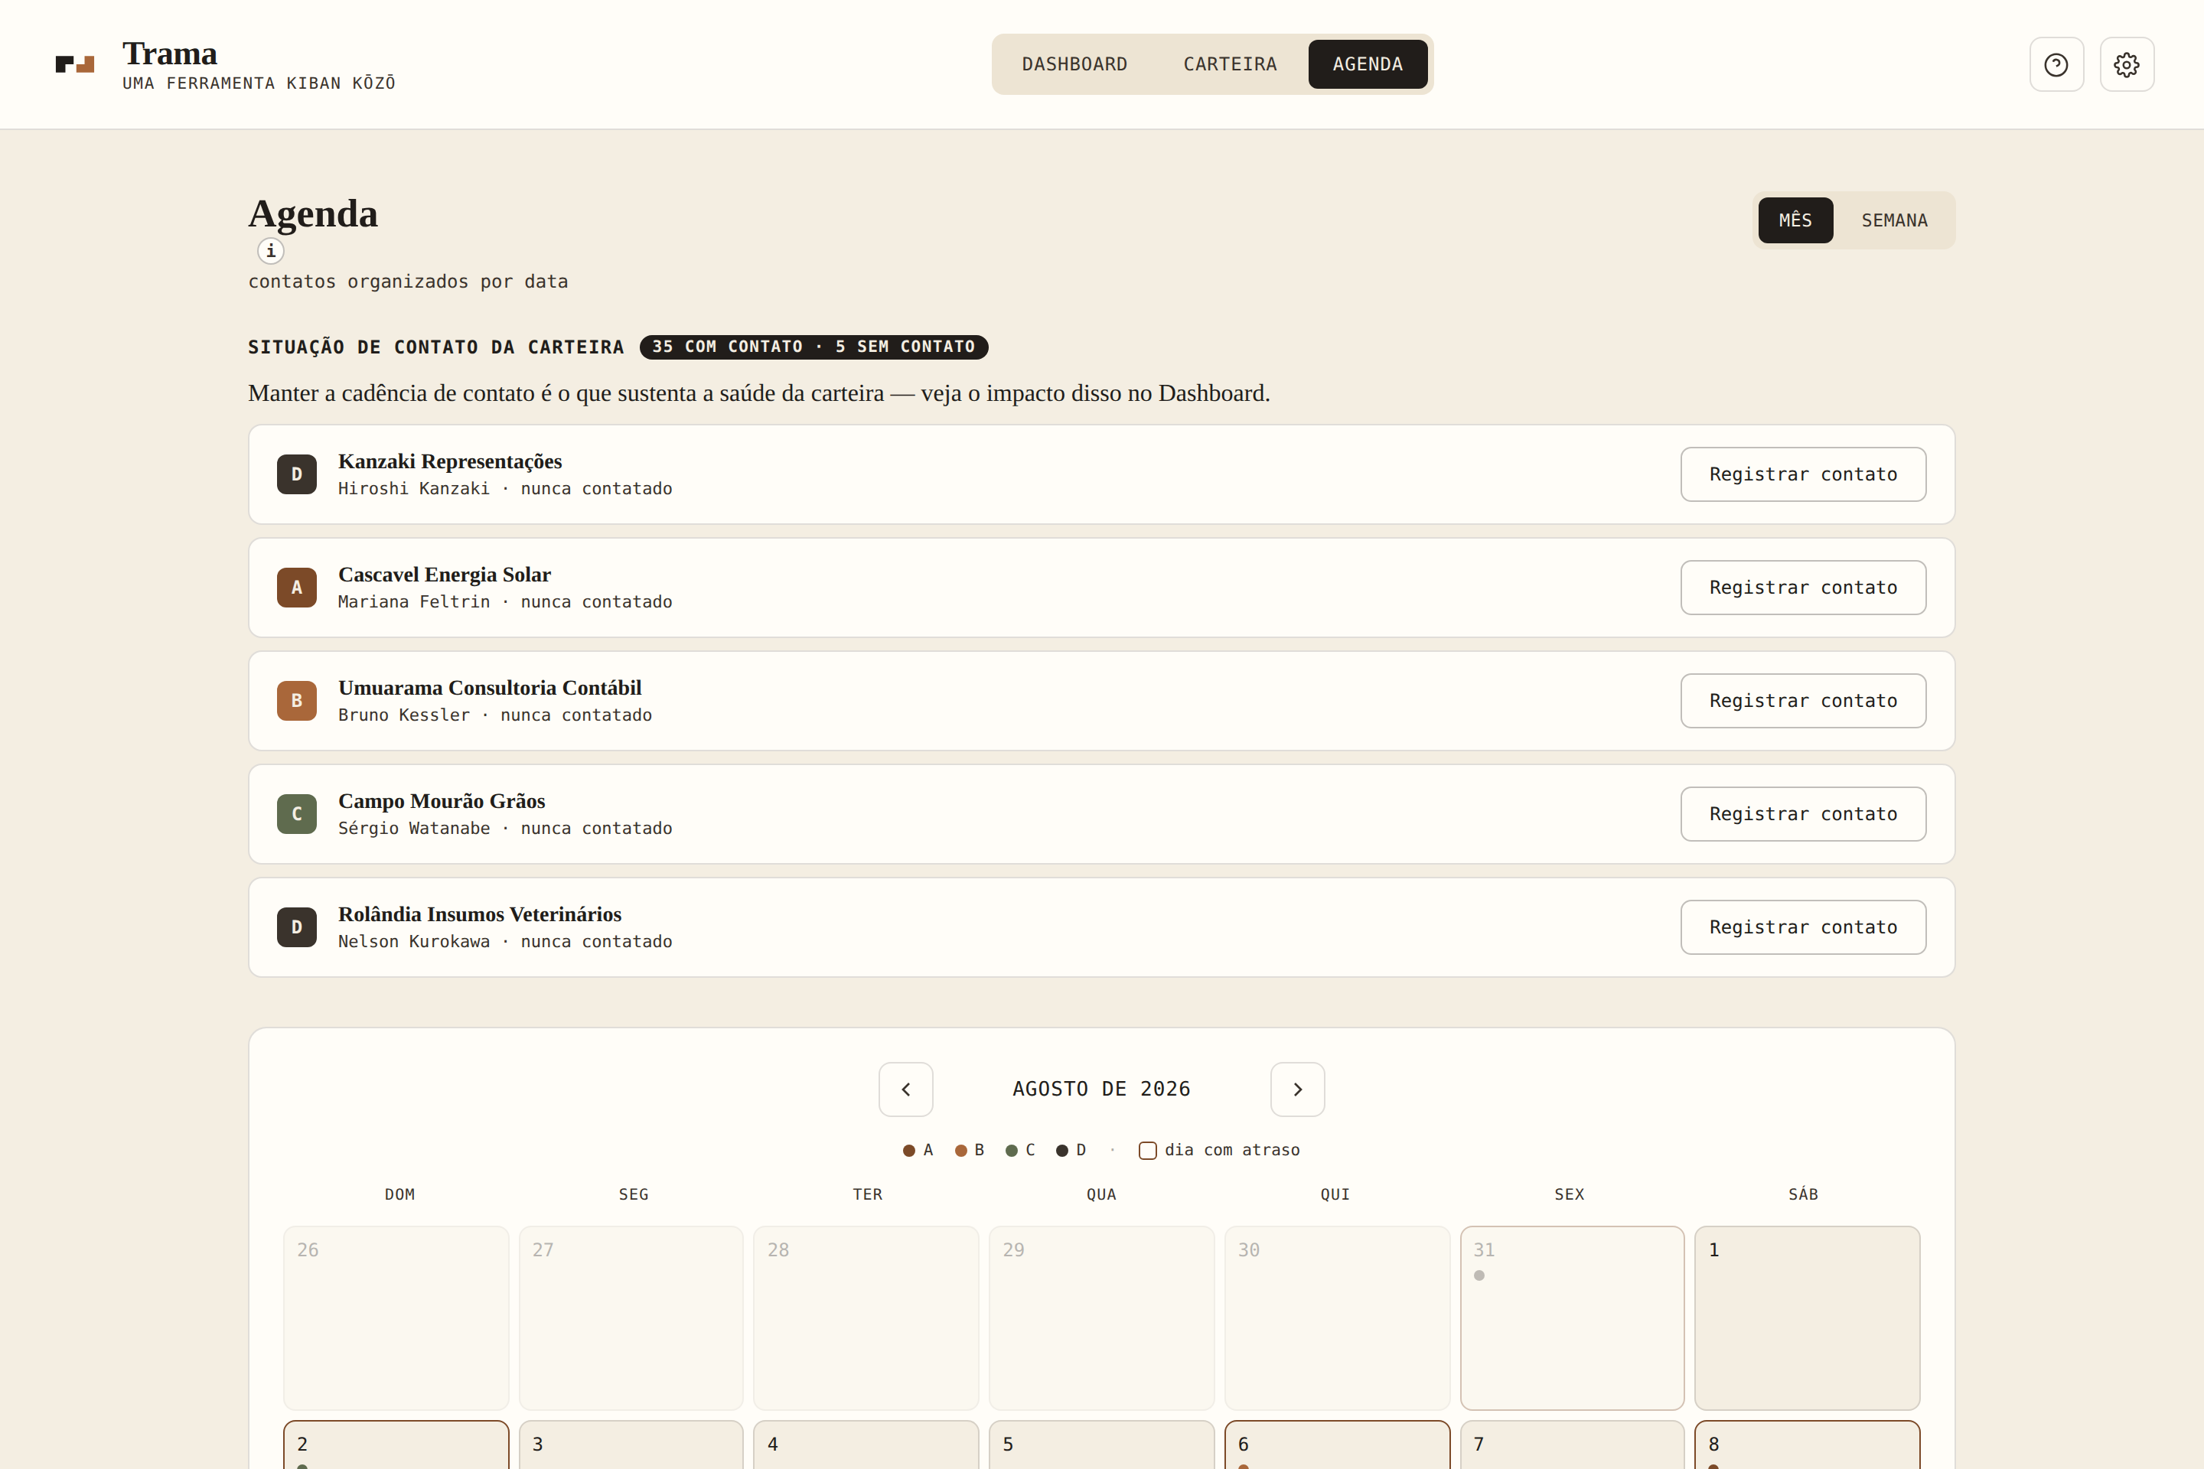The width and height of the screenshot is (2204, 1469).
Task: Register contact for Rolândia Insumos Veterinários
Action: pyautogui.click(x=1803, y=927)
